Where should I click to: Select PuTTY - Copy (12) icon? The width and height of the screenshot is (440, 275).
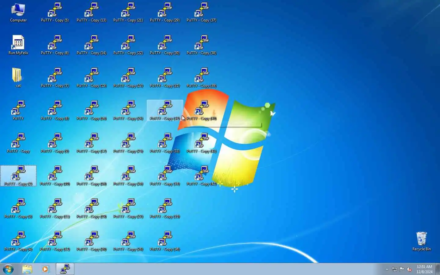(x=55, y=241)
